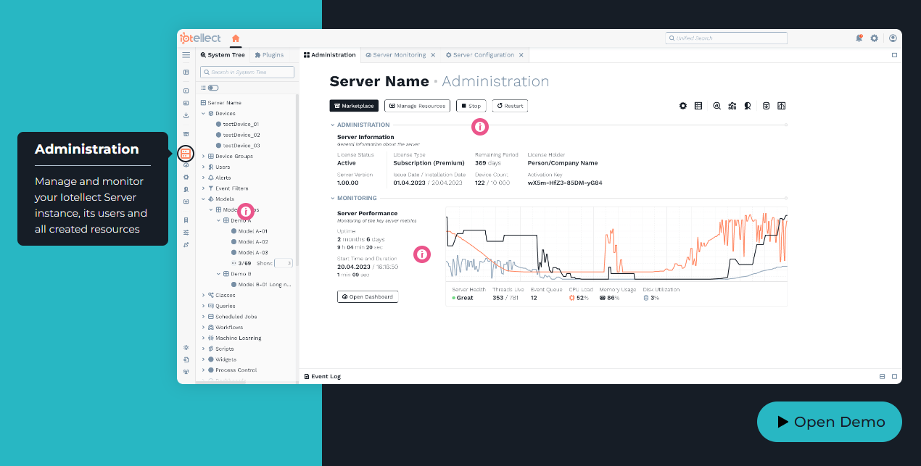Click the Open Dashboard button
921x466 pixels.
pos(368,296)
